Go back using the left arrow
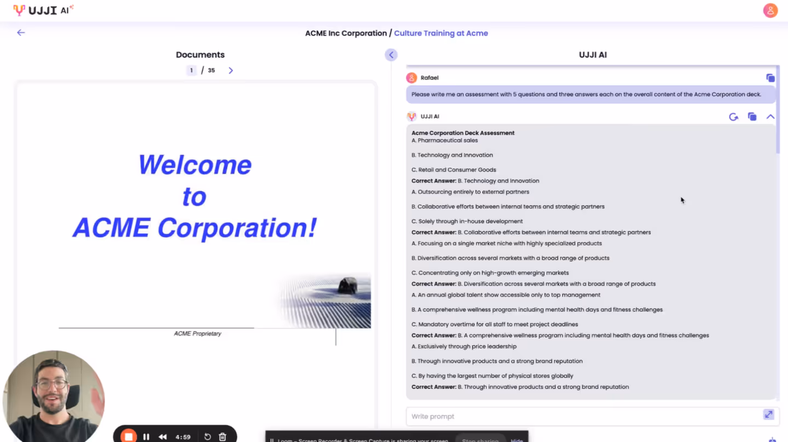Screen dimensions: 788x442 [21, 33]
